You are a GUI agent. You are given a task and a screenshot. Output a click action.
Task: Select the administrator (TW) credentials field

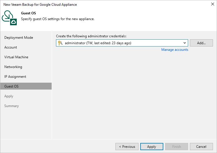point(122,43)
